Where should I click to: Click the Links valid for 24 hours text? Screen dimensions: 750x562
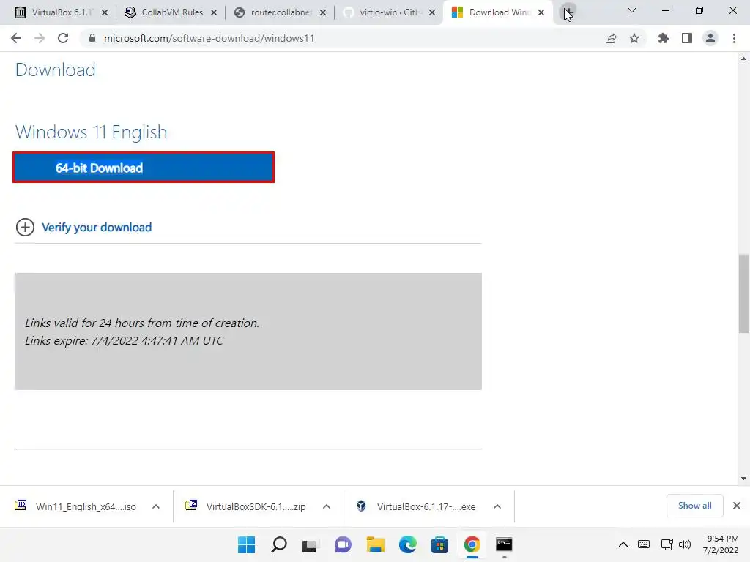(142, 323)
